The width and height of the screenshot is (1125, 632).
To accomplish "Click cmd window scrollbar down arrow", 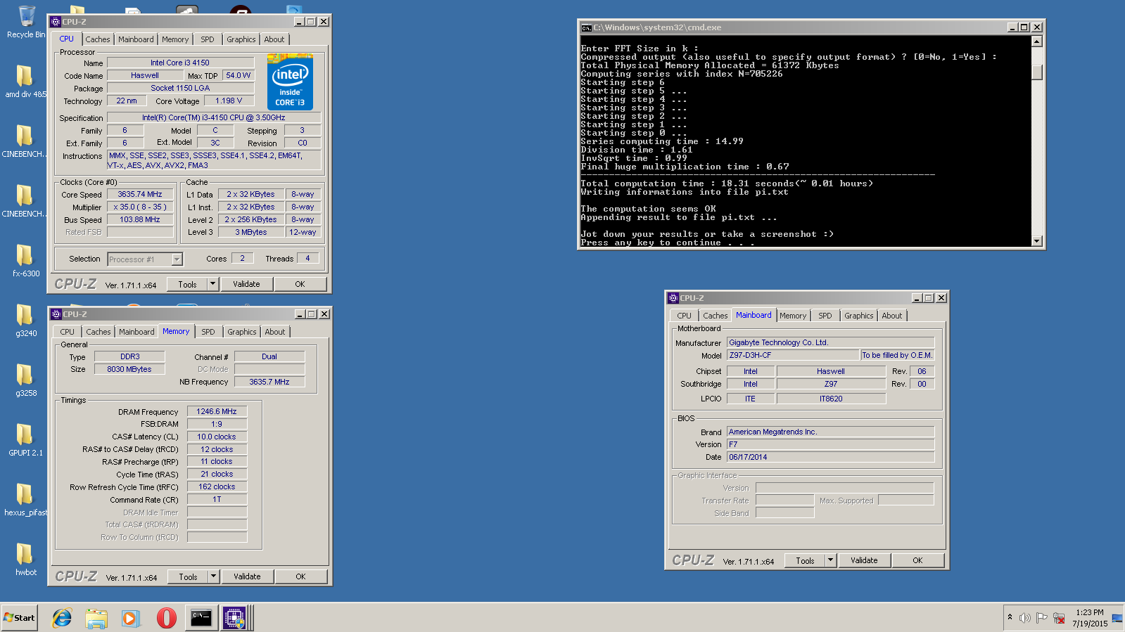I will 1036,240.
